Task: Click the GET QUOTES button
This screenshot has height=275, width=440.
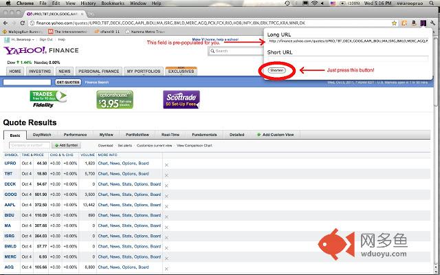Action: click(68, 82)
